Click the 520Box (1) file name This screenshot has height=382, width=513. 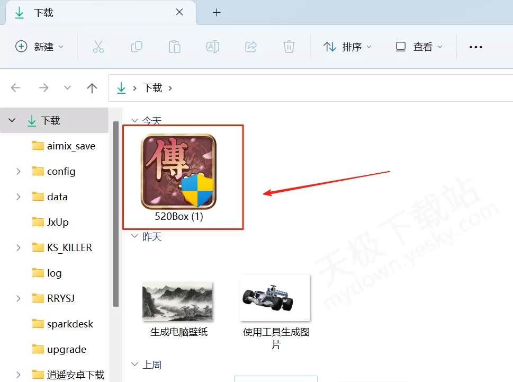[x=179, y=216]
